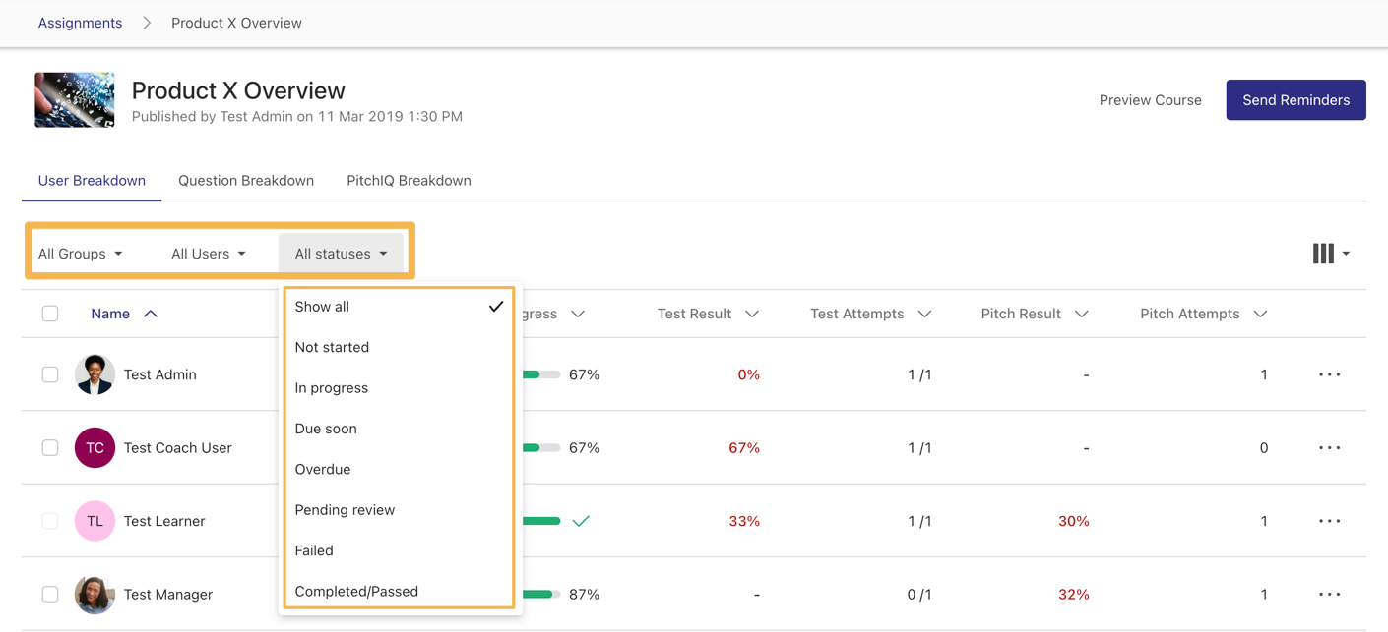Click the Name column sort arrow

point(151,314)
